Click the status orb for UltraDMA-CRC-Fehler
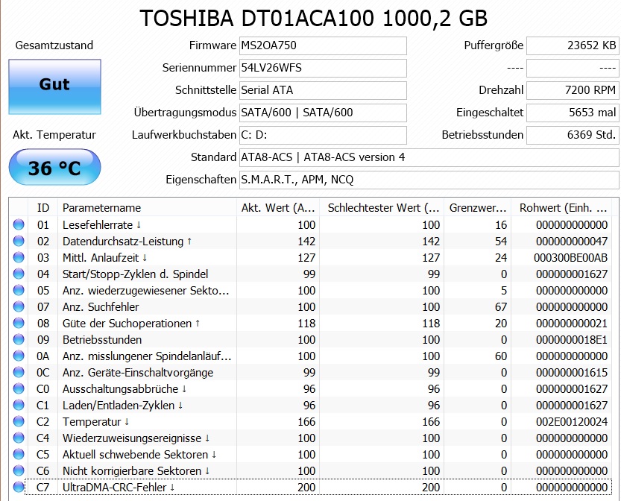Viewport: 621px width, 501px height. point(19,487)
